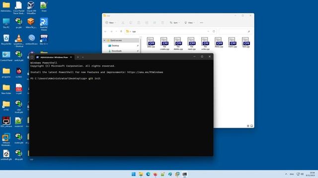Open Microsoft Edge from the taskbar
Image resolution: width=318 pixels, height=178 pixels.
click(x=148, y=174)
